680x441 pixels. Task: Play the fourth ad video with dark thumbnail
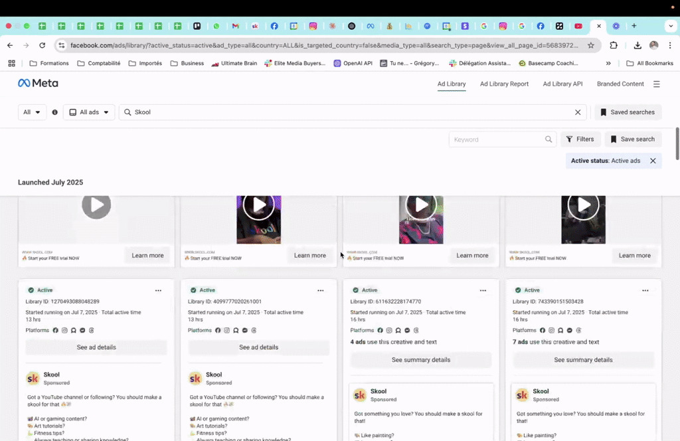click(583, 205)
